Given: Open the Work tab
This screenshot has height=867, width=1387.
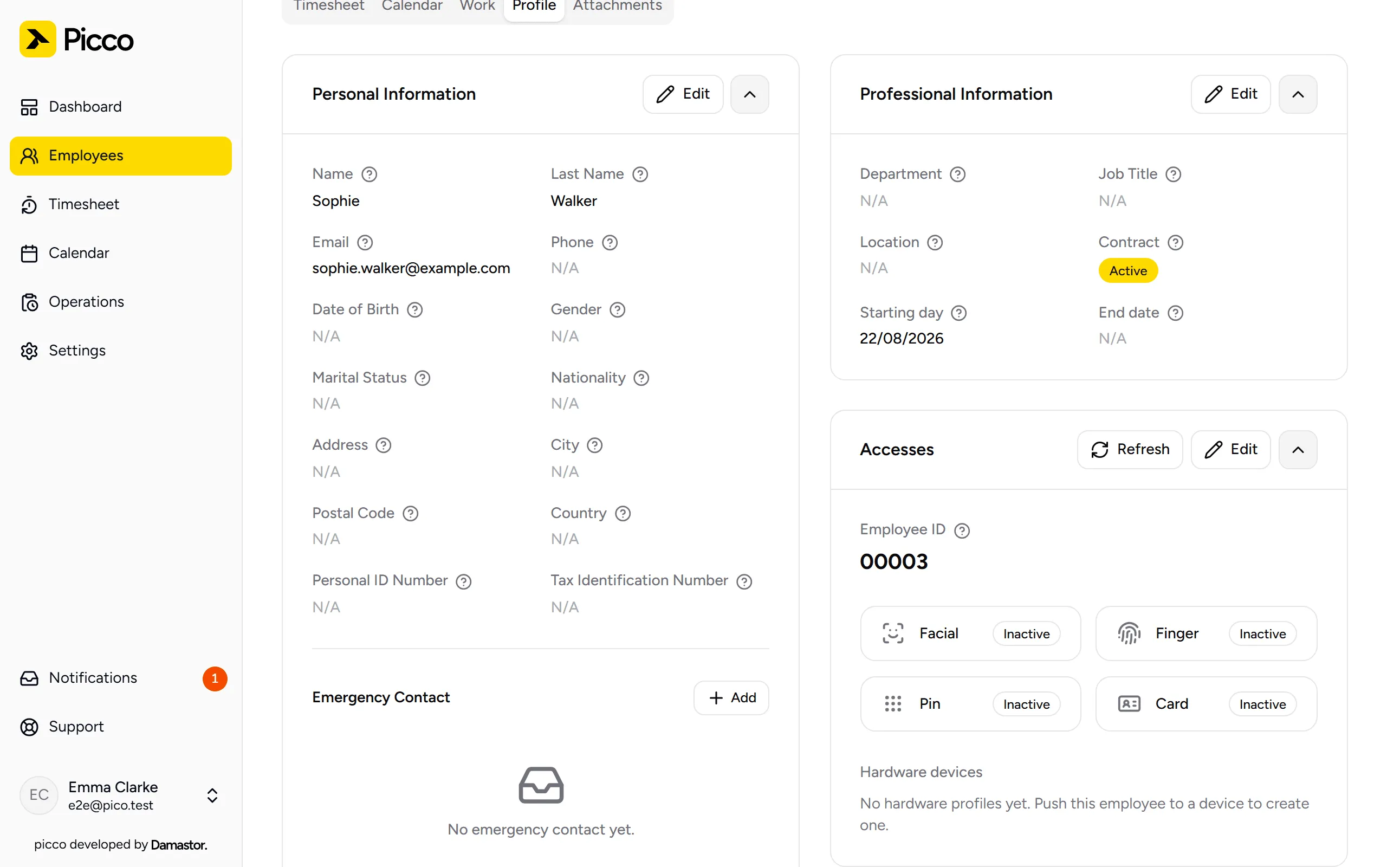Looking at the screenshot, I should click(477, 6).
